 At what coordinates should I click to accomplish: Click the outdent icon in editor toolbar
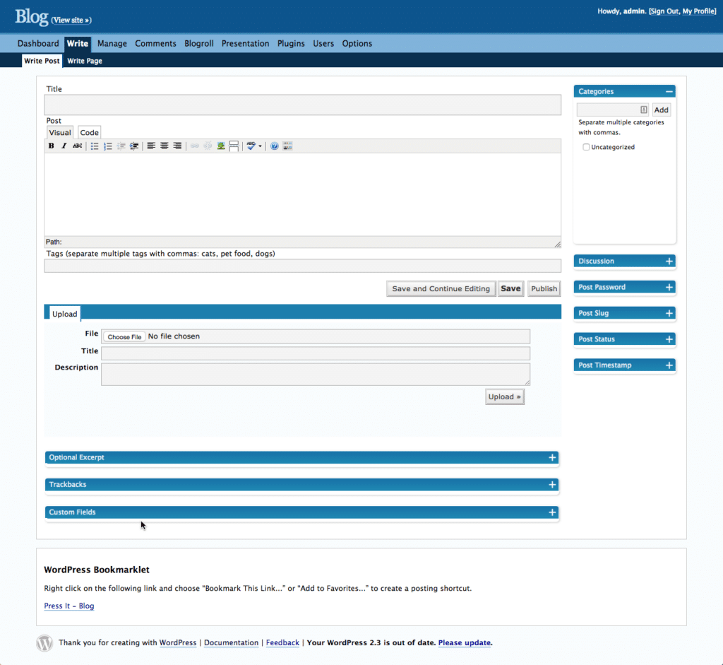121,146
